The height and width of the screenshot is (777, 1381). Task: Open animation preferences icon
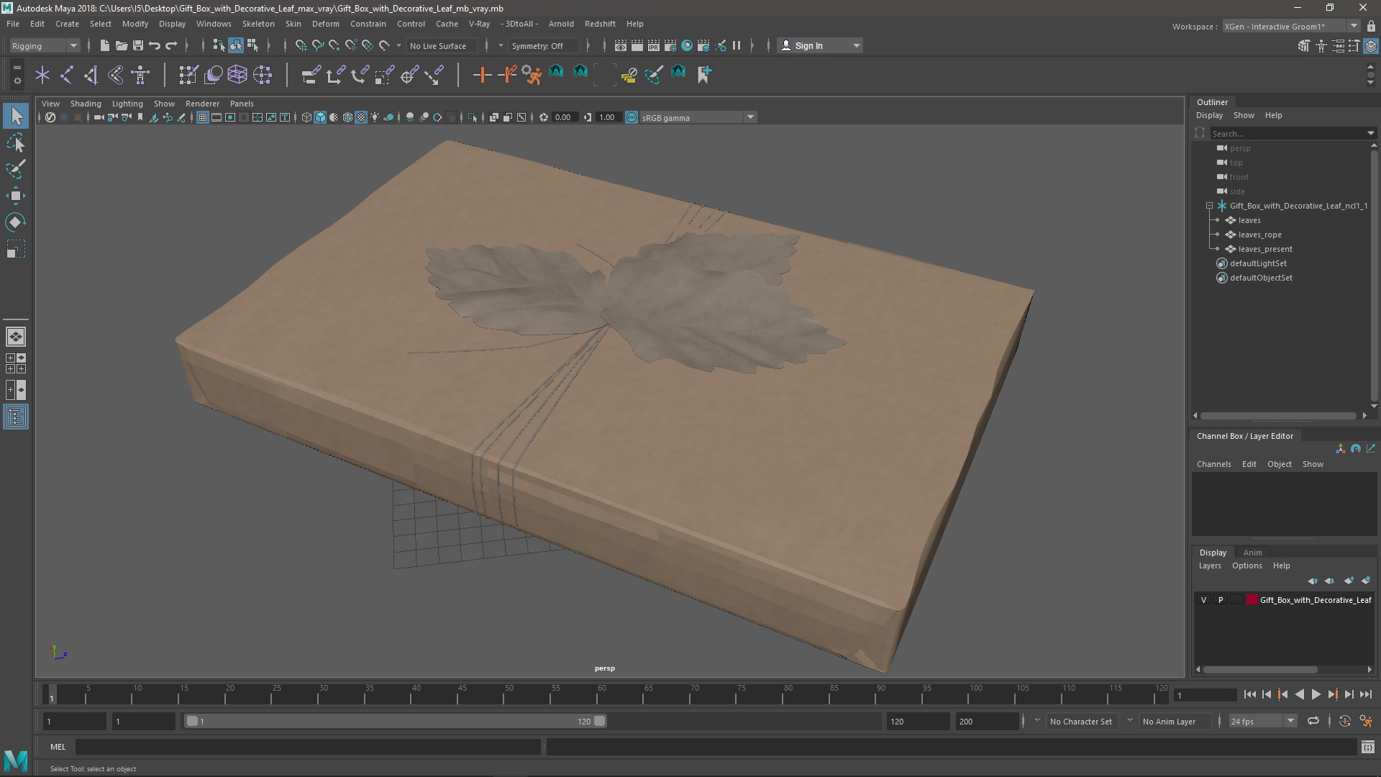click(1366, 721)
